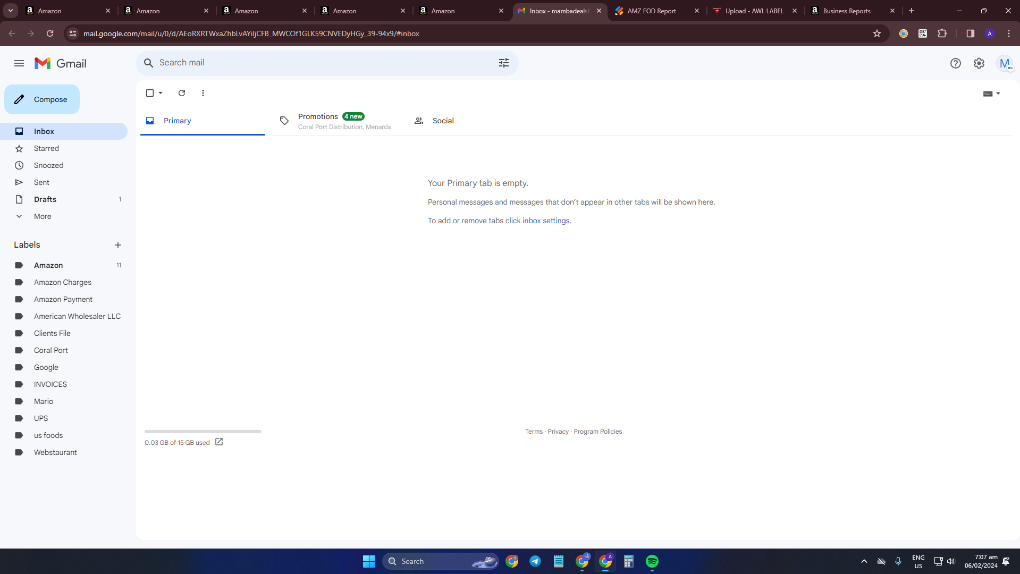This screenshot has width=1020, height=574.
Task: Open the Inbox folder
Action: [x=64, y=131]
